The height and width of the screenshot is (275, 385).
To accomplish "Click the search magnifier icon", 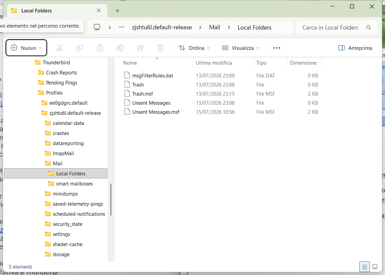I will (x=369, y=28).
